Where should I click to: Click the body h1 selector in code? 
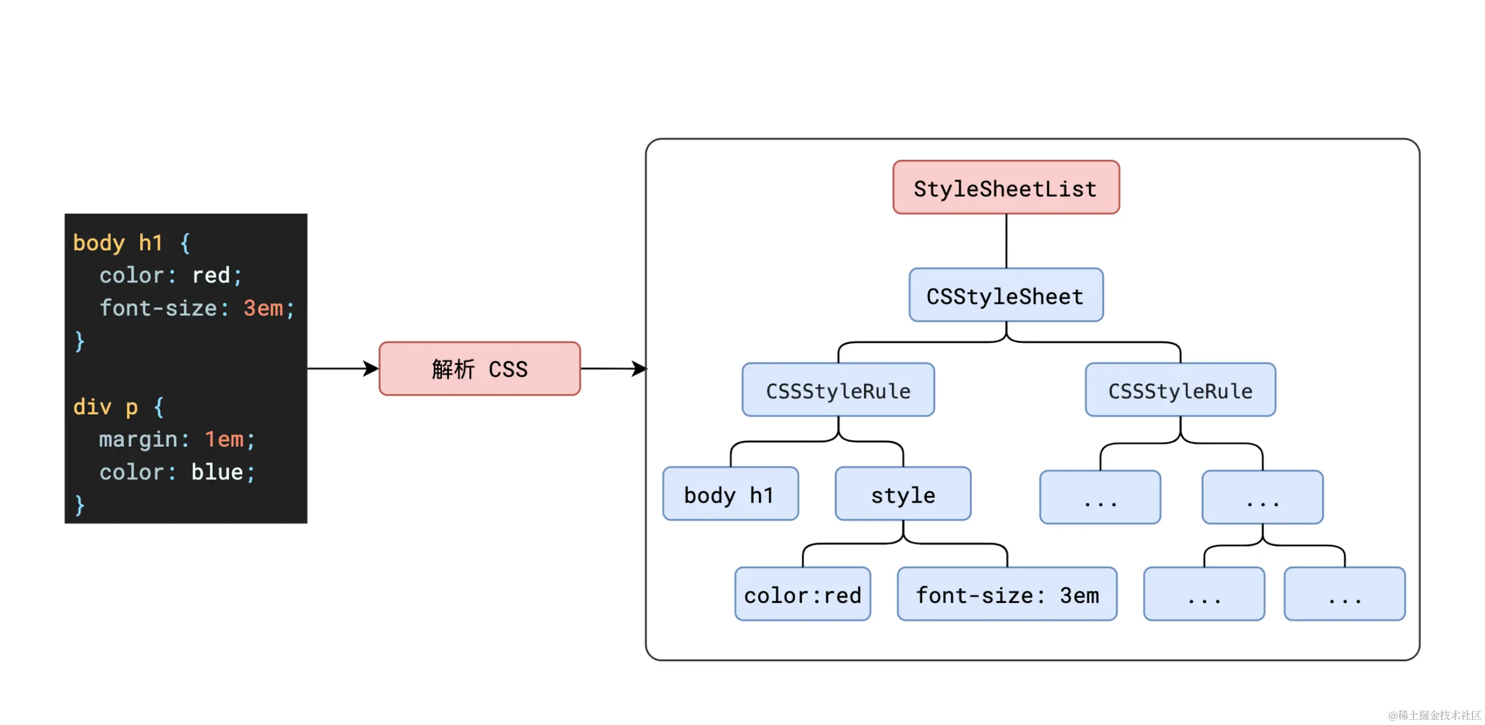point(117,242)
